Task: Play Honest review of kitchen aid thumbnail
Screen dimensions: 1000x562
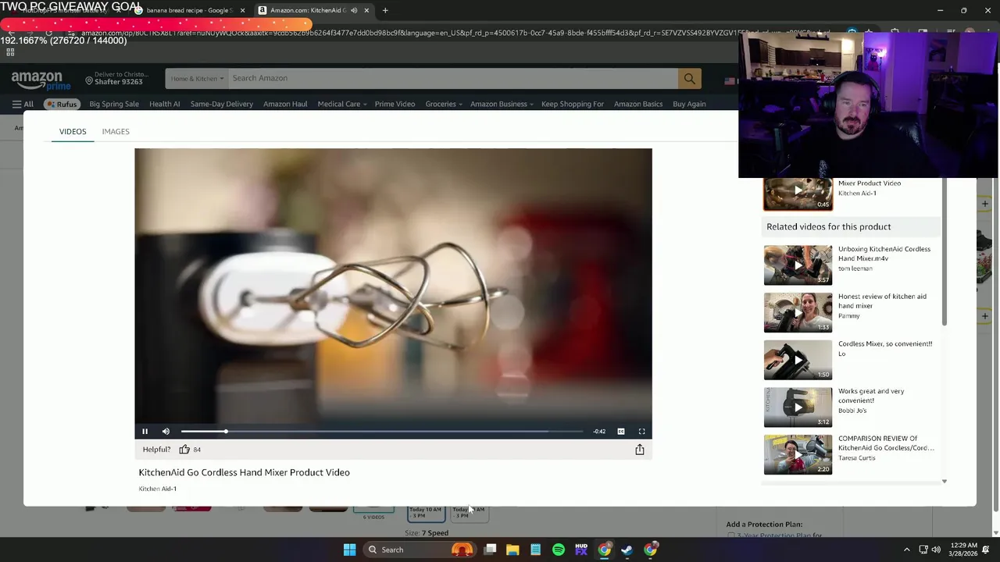Action: [x=798, y=312]
